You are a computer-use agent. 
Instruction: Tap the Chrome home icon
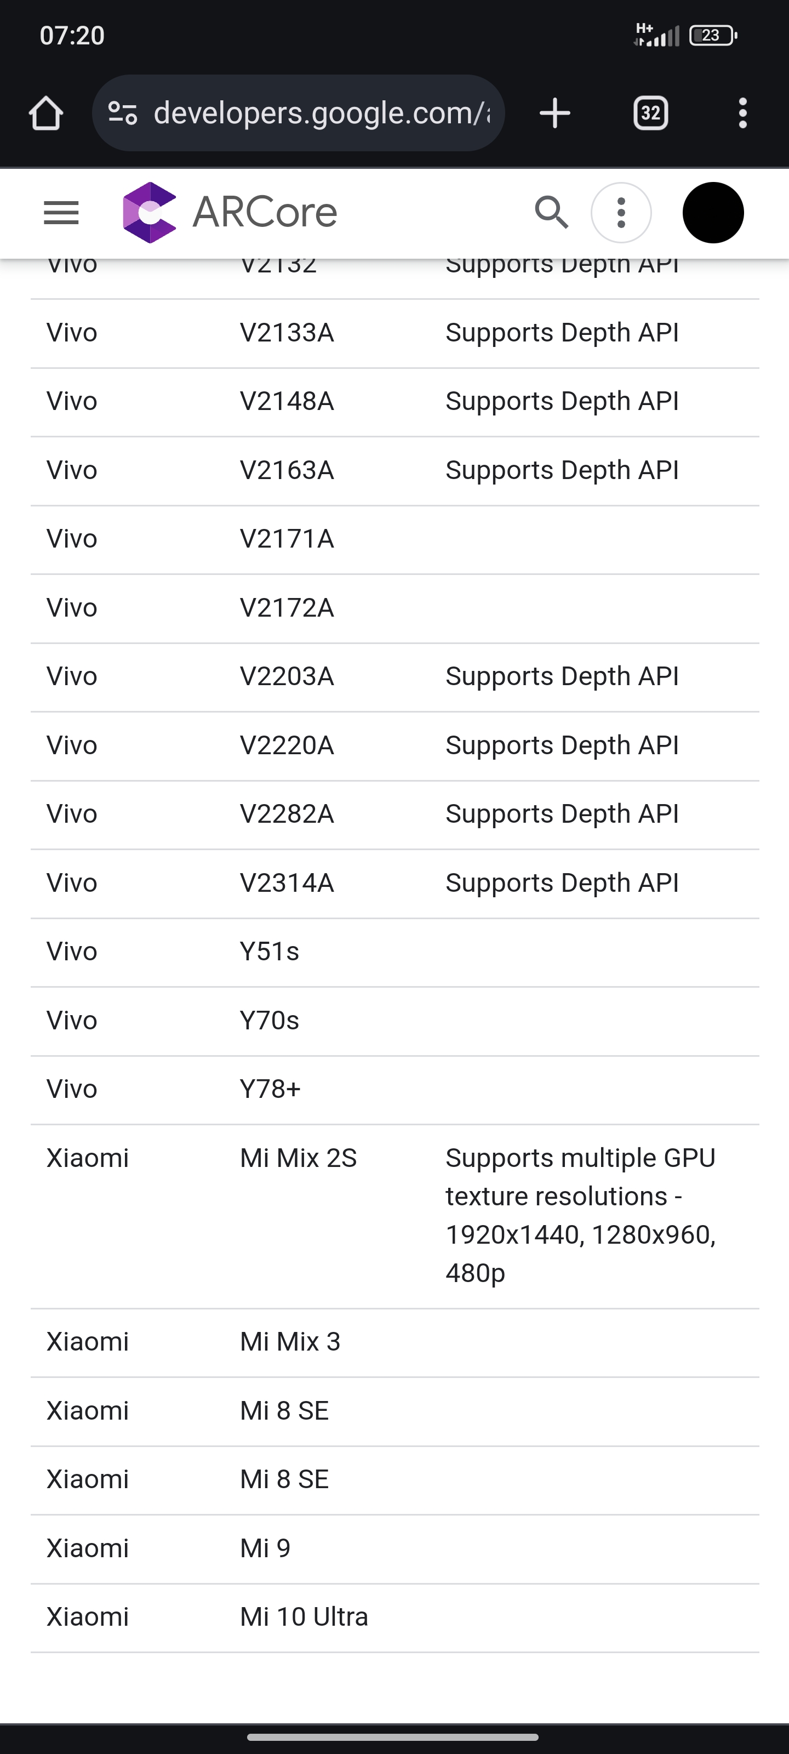click(46, 113)
